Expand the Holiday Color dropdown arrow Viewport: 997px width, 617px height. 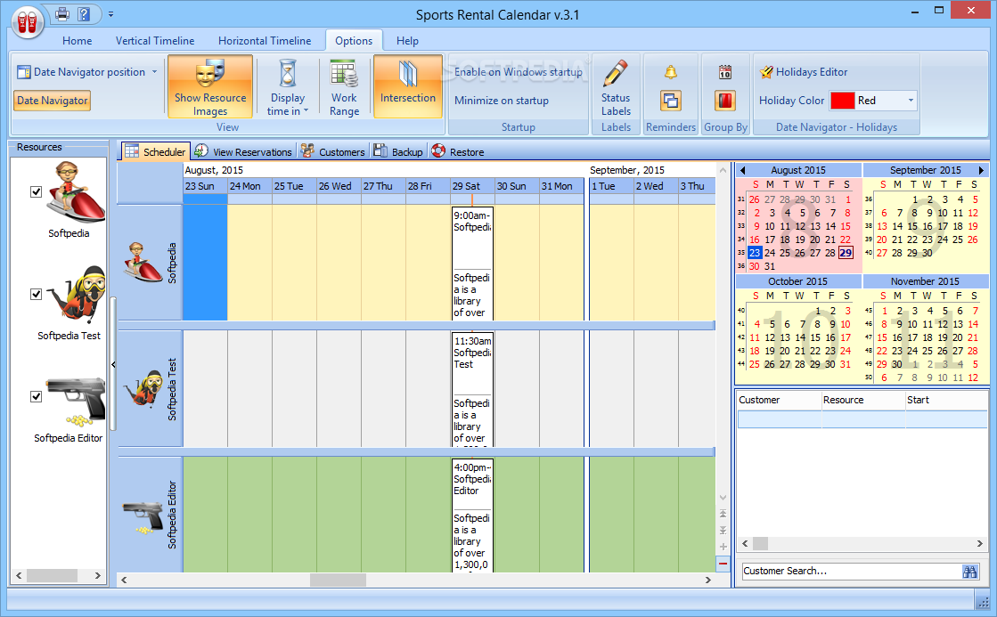[x=911, y=101]
